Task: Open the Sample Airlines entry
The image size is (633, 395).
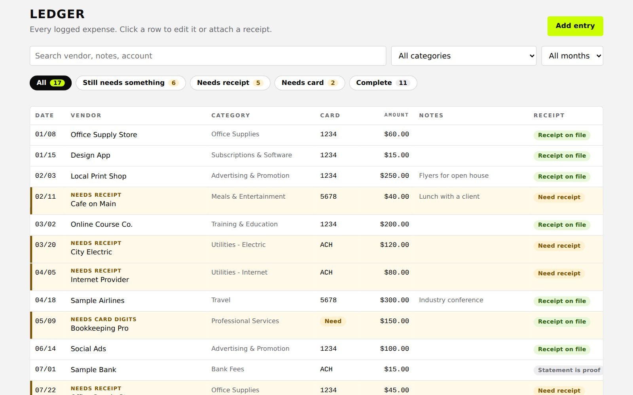Action: pos(316,301)
